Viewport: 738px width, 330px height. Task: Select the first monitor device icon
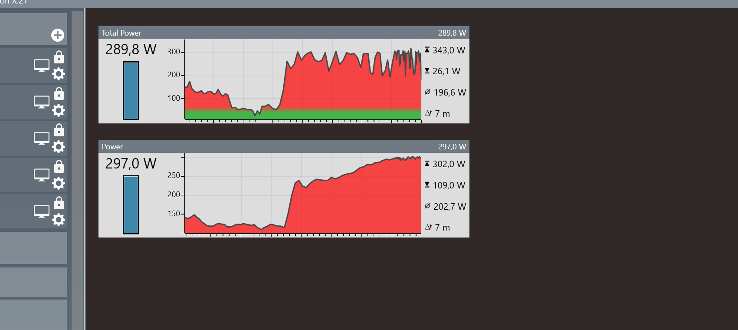coord(42,66)
